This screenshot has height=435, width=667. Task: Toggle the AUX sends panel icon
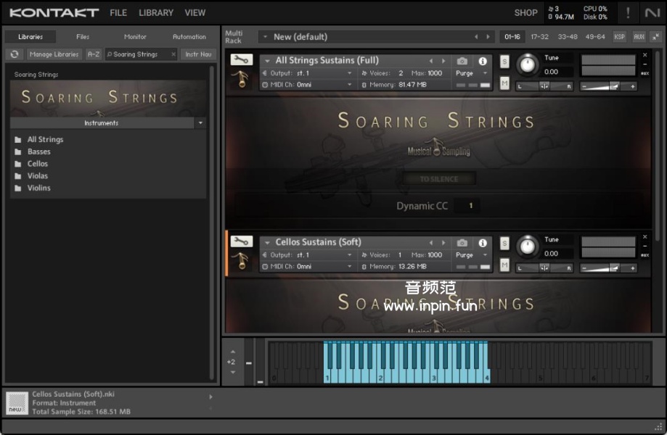[639, 37]
